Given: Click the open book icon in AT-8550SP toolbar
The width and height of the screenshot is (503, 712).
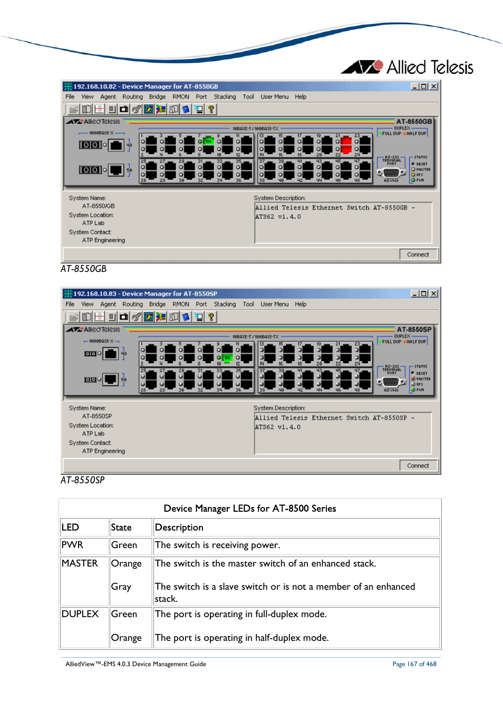Looking at the screenshot, I should pos(86,317).
